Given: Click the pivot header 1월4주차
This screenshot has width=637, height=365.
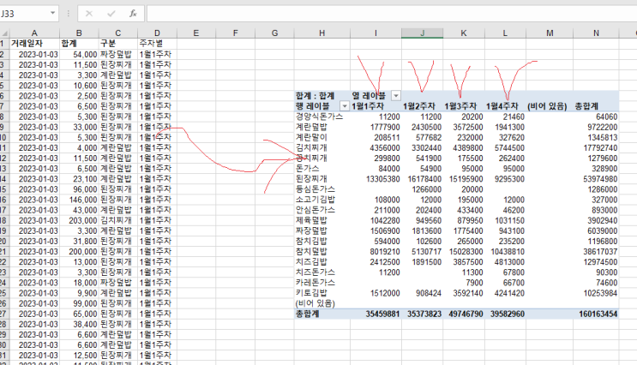Looking at the screenshot, I should point(502,106).
